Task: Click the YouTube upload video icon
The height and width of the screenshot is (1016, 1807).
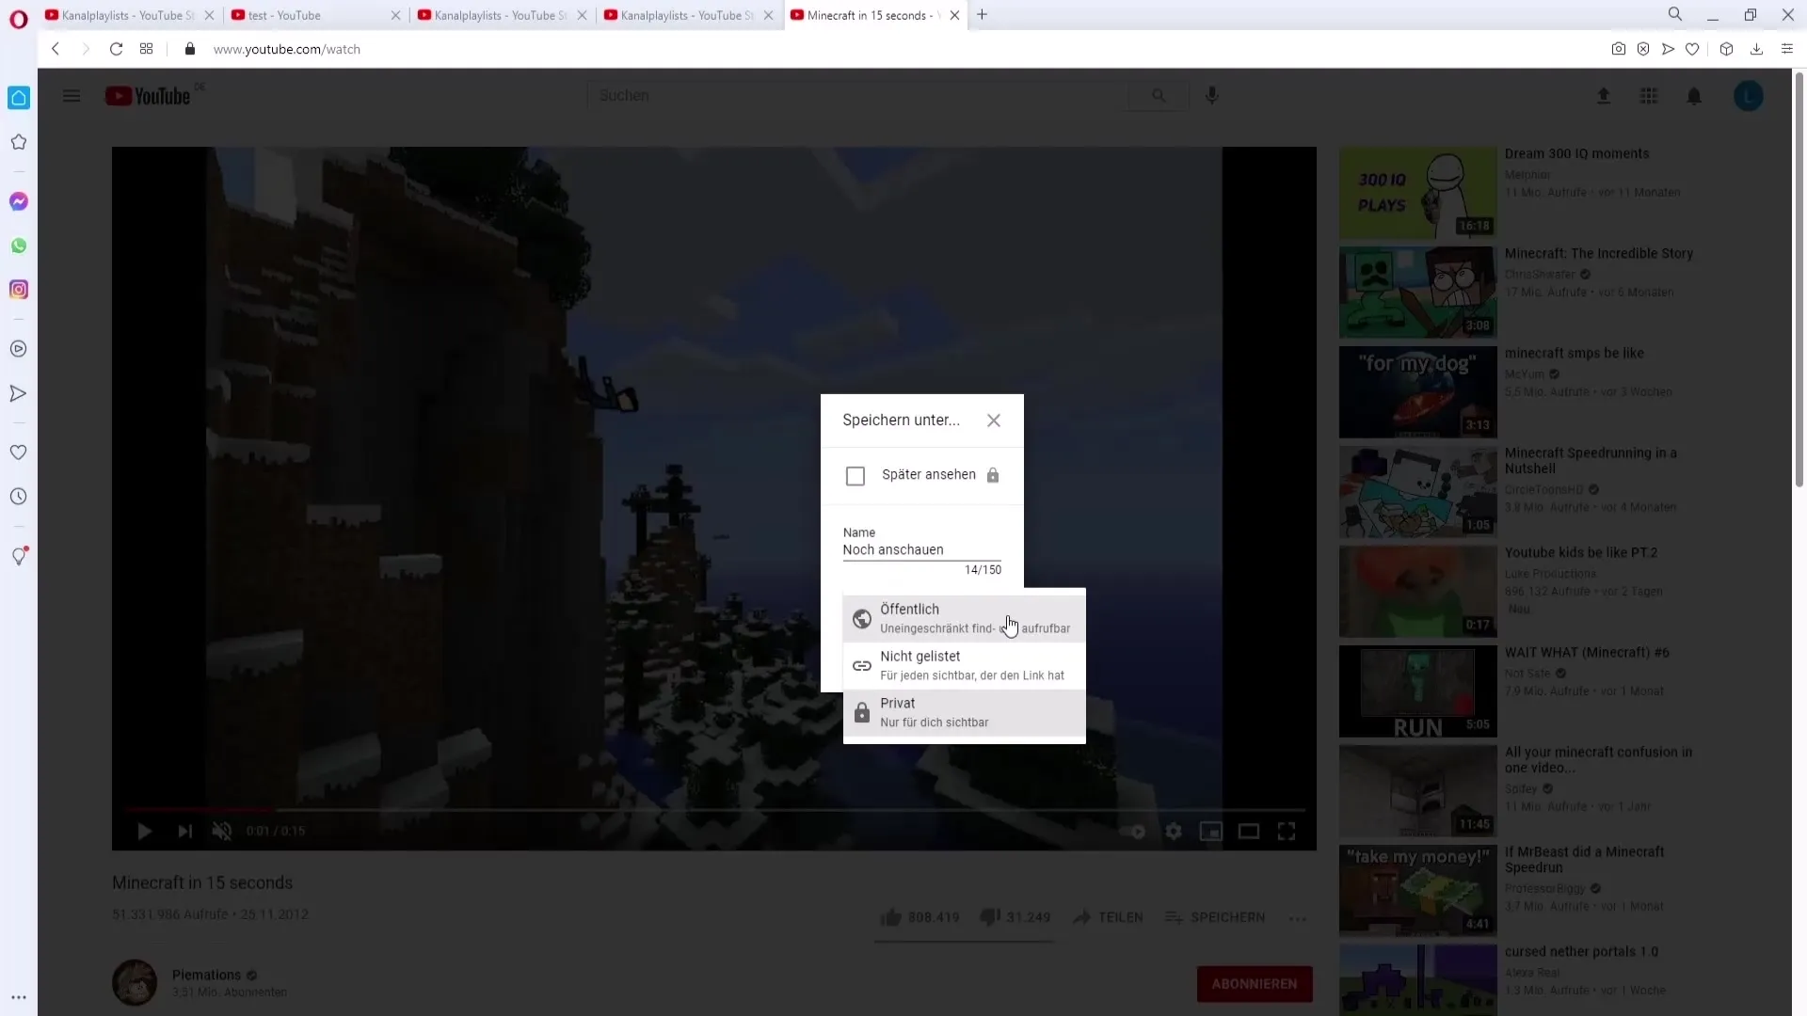Action: click(1604, 96)
